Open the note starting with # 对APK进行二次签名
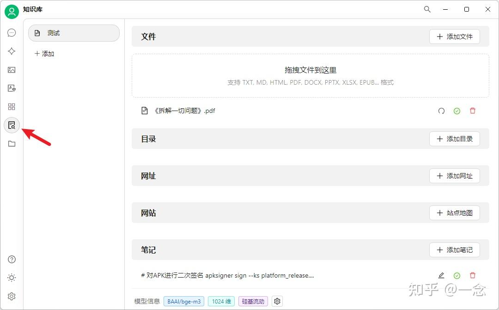The width and height of the screenshot is (499, 310). (227, 276)
